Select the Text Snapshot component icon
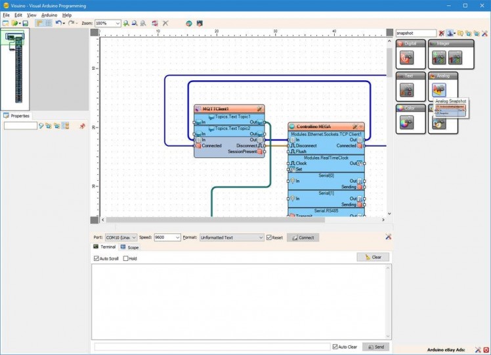 coord(406,89)
